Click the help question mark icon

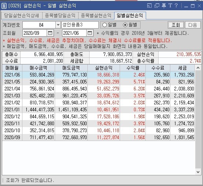coord(176,5)
